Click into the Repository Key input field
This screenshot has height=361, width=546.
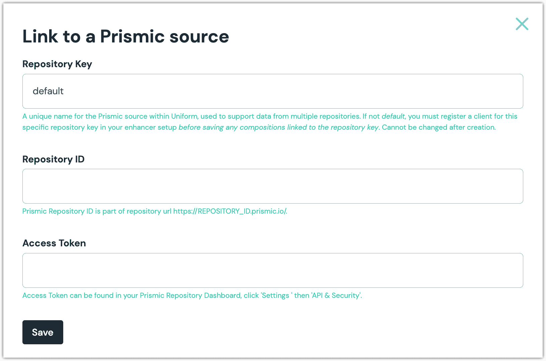point(273,91)
